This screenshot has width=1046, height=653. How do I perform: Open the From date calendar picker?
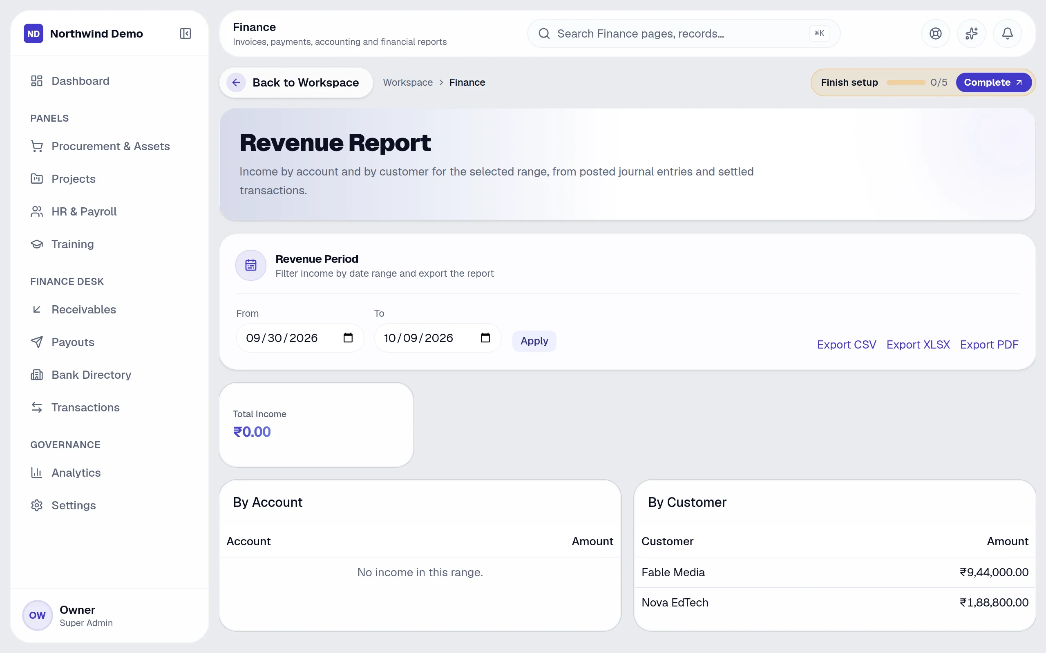[x=348, y=338]
